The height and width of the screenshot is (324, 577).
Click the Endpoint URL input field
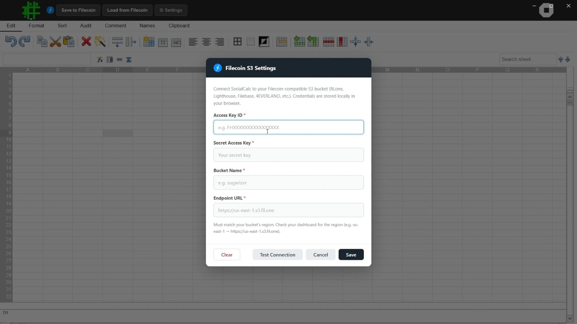pyautogui.click(x=288, y=210)
